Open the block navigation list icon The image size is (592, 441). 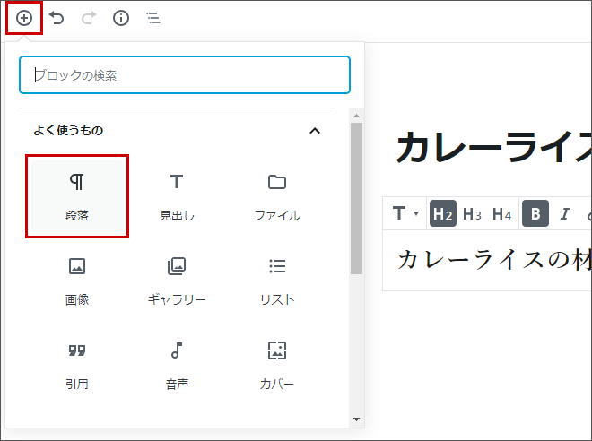(x=153, y=18)
